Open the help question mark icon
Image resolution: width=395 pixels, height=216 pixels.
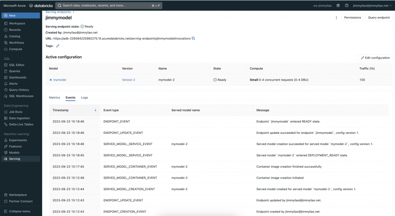coord(347,5)
